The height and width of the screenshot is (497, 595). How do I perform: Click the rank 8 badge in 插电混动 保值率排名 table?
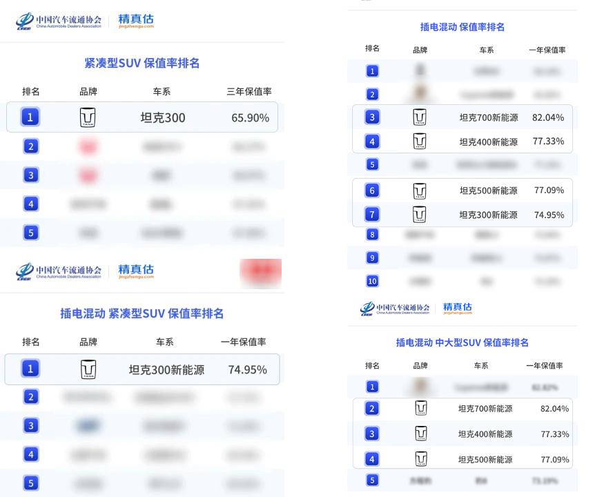click(372, 235)
